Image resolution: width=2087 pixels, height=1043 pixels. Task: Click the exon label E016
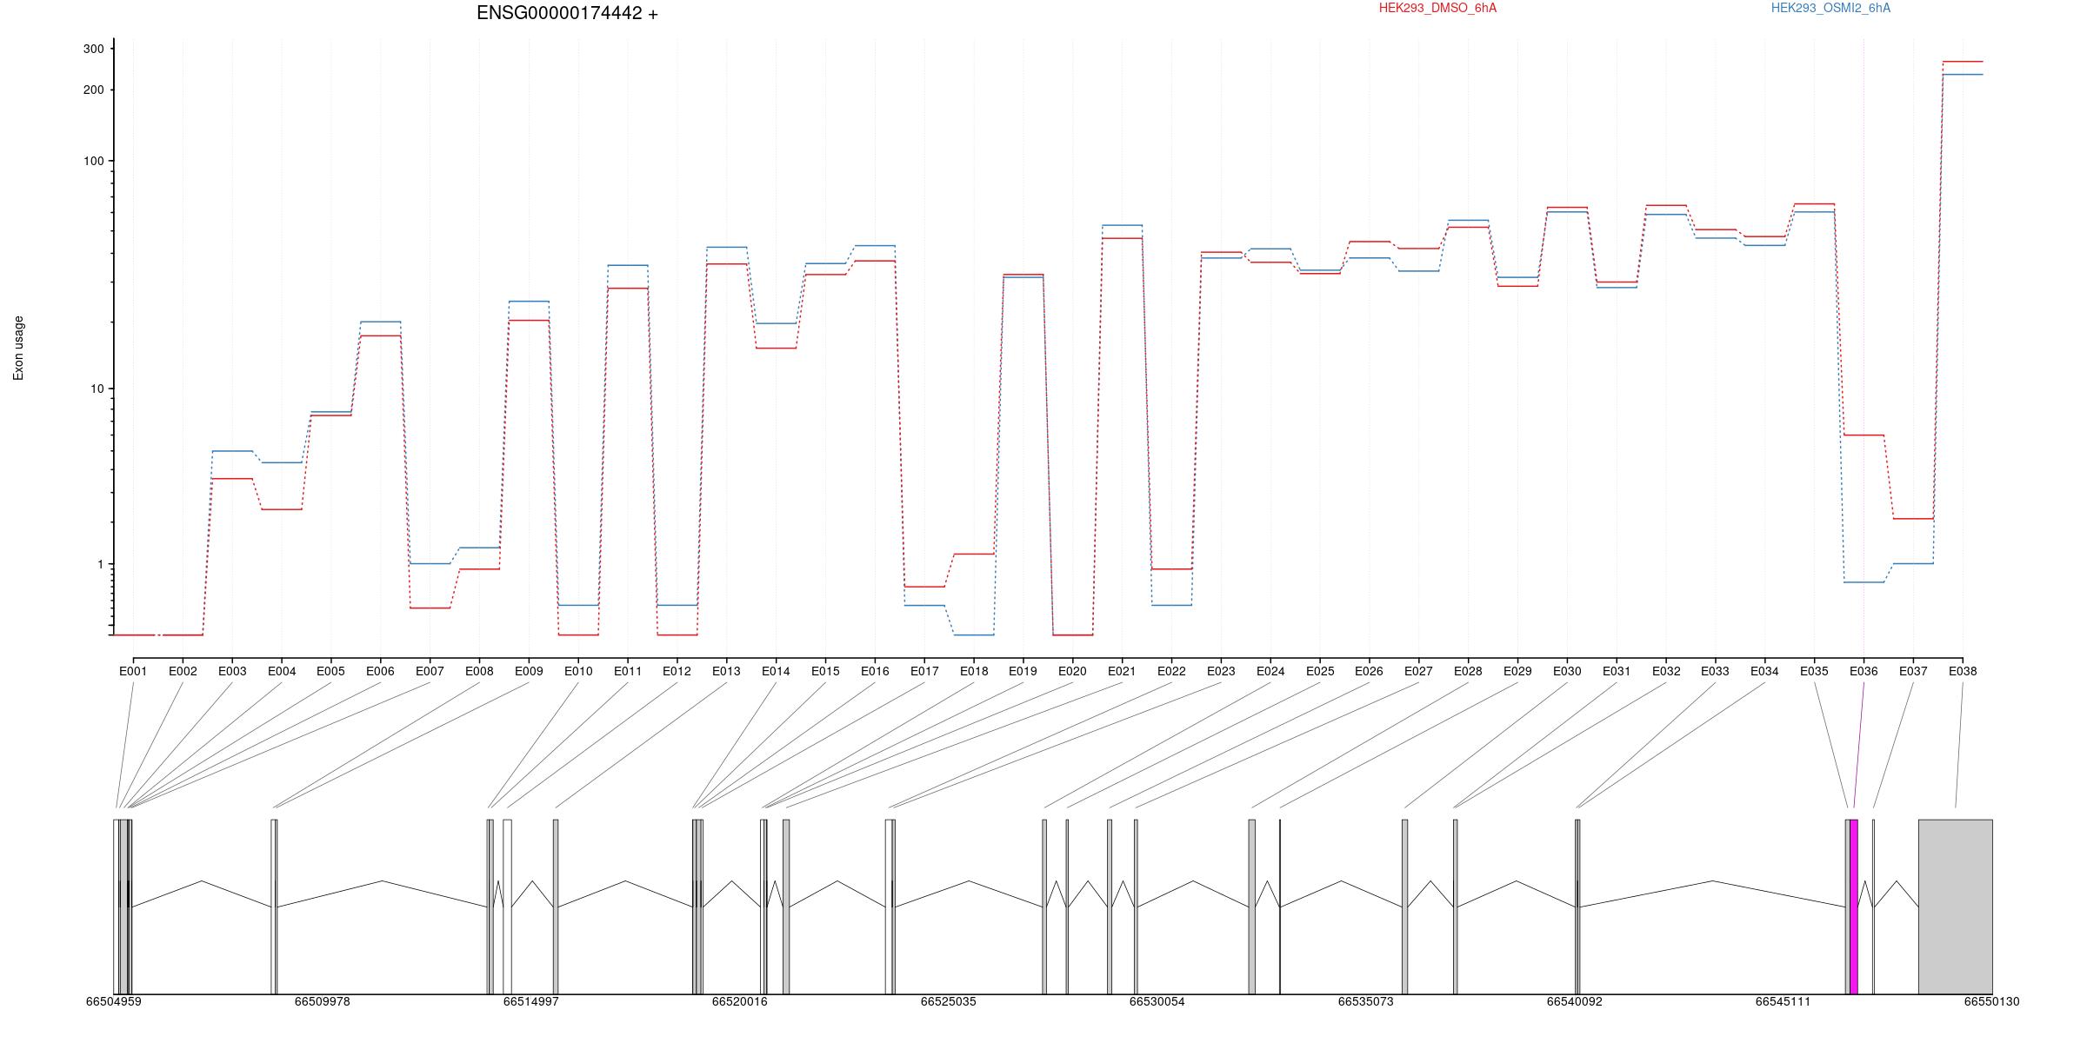click(875, 671)
